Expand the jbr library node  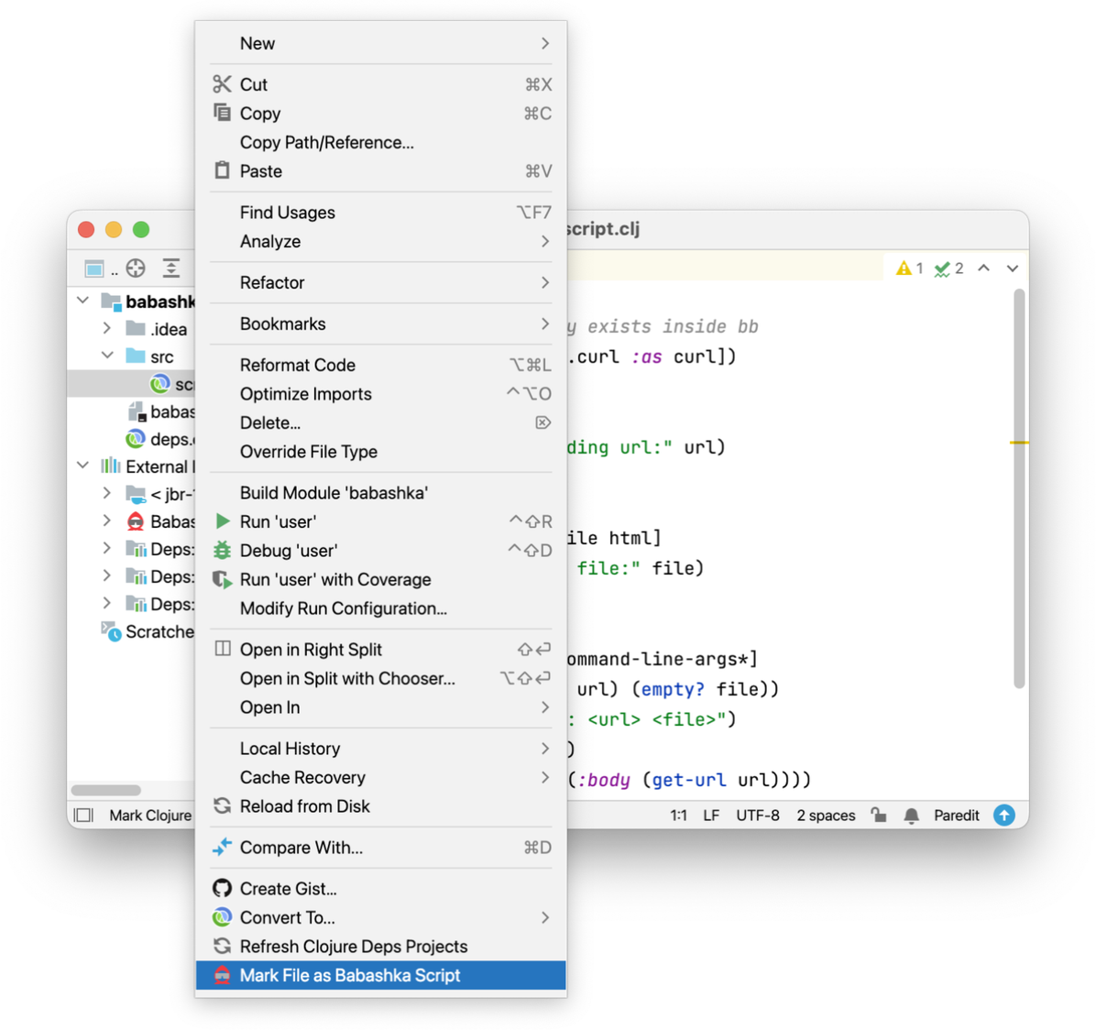(x=107, y=493)
